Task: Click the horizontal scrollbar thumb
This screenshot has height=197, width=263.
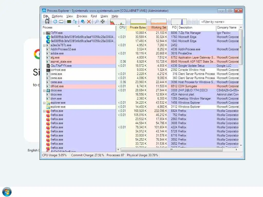Action: (x=171, y=150)
